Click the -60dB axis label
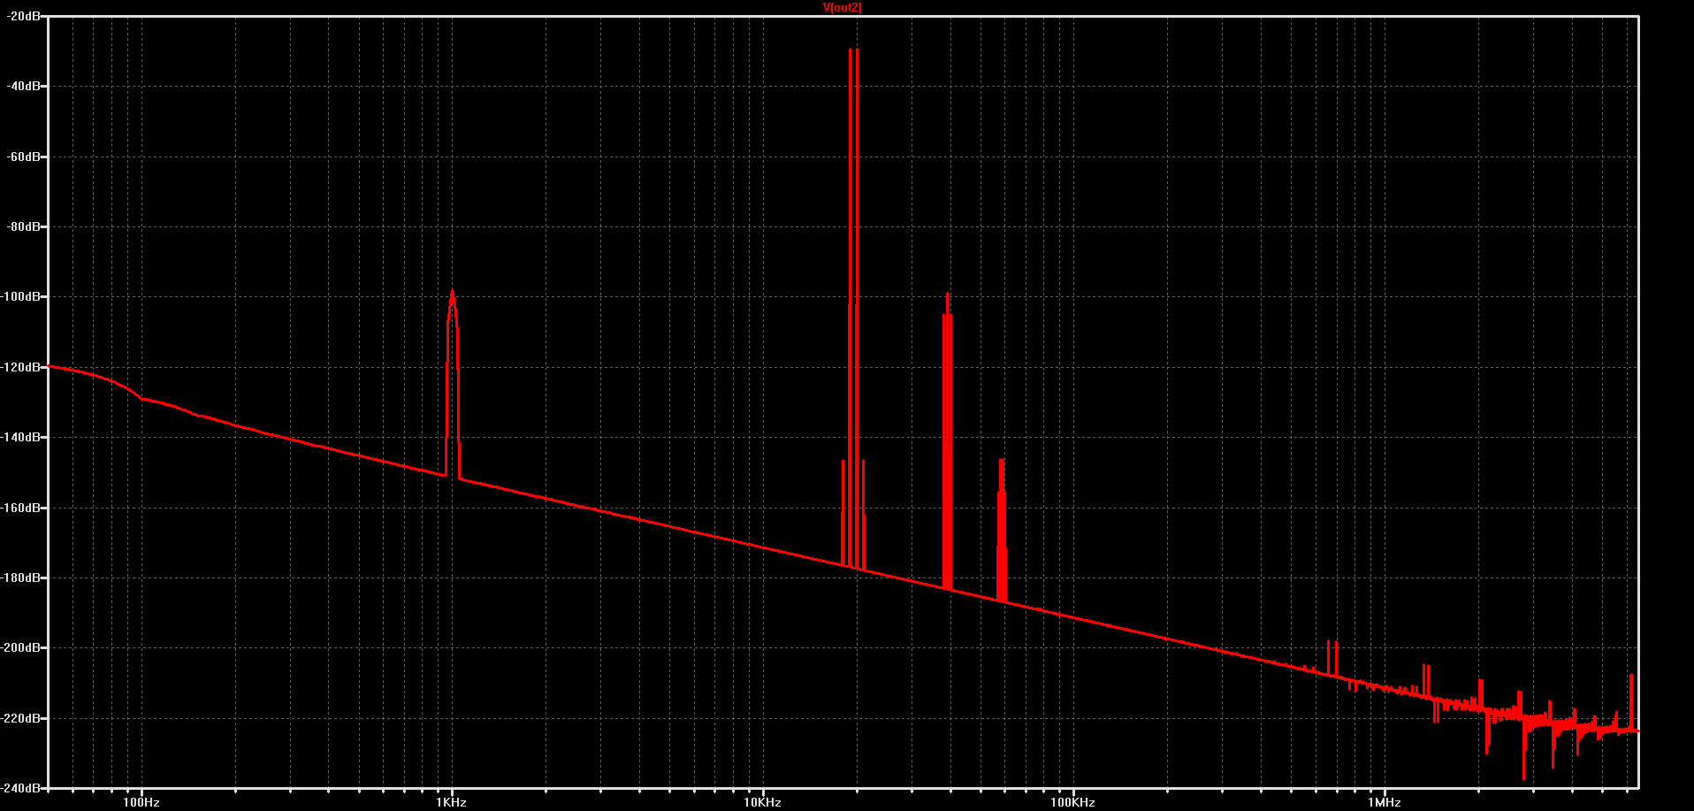Screen dimensions: 1694x811 click(x=23, y=157)
